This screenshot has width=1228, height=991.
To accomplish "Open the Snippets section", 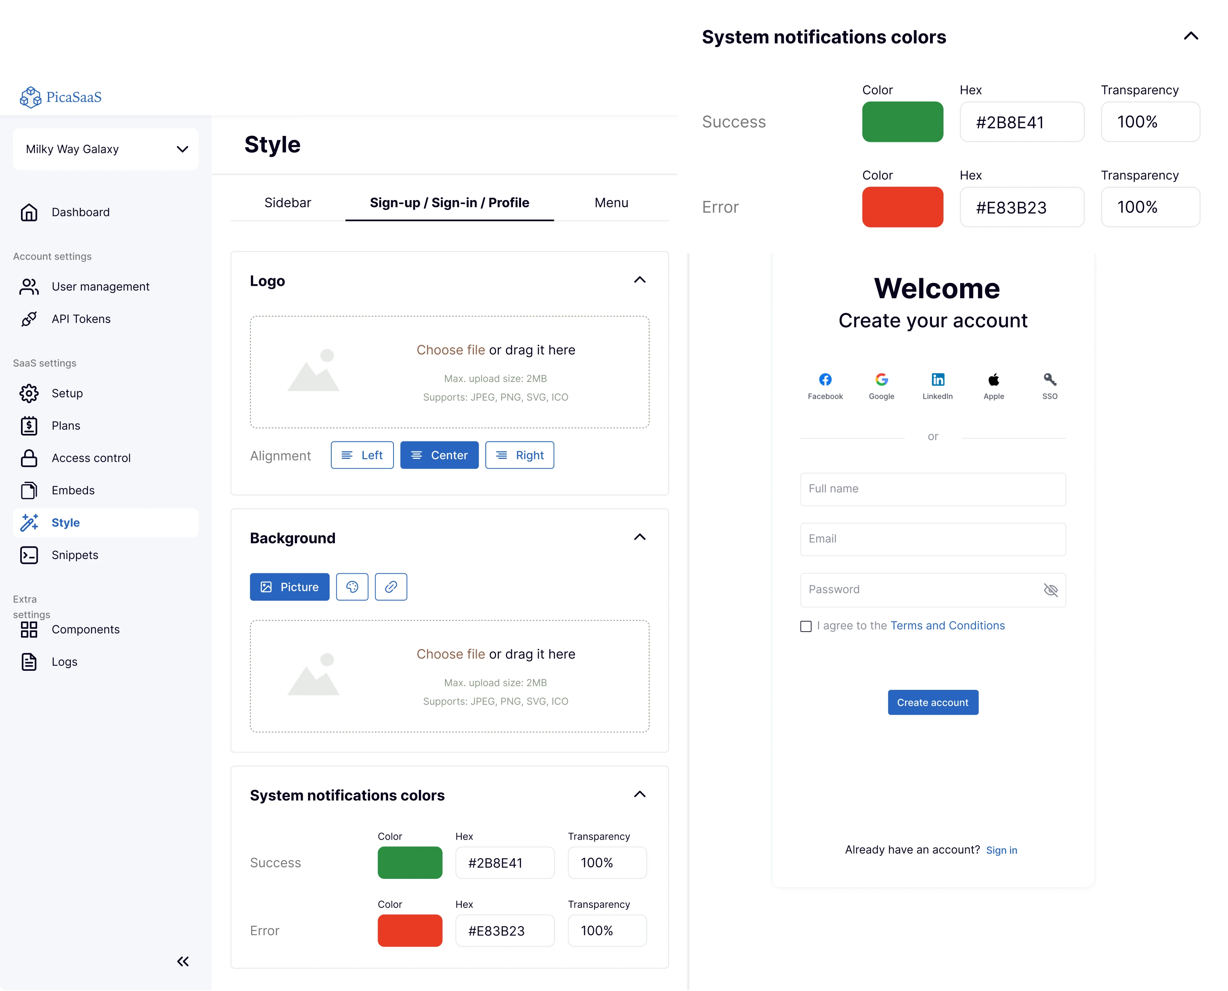I will (75, 555).
